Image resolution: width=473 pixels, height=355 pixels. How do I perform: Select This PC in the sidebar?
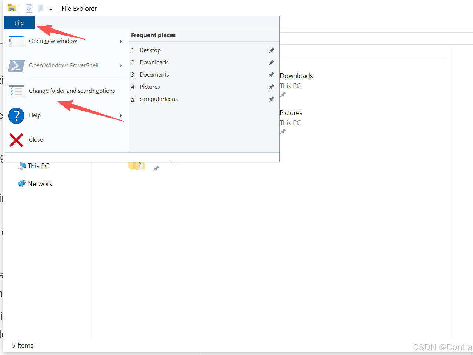coord(37,166)
